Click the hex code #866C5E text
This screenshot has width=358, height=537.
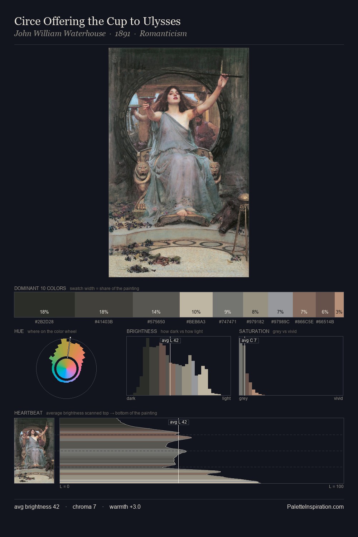tap(304, 322)
